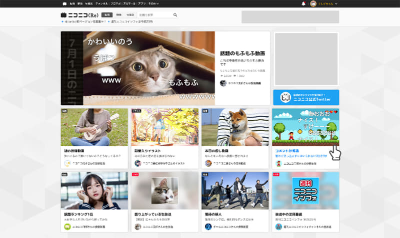Image resolution: width=400 pixels, height=238 pixels.
Task: Open the ニコニコ公式Twitter button
Action: coord(306,97)
